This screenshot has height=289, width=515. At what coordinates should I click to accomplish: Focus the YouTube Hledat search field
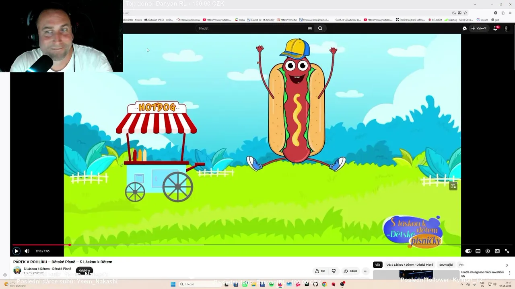point(251,28)
